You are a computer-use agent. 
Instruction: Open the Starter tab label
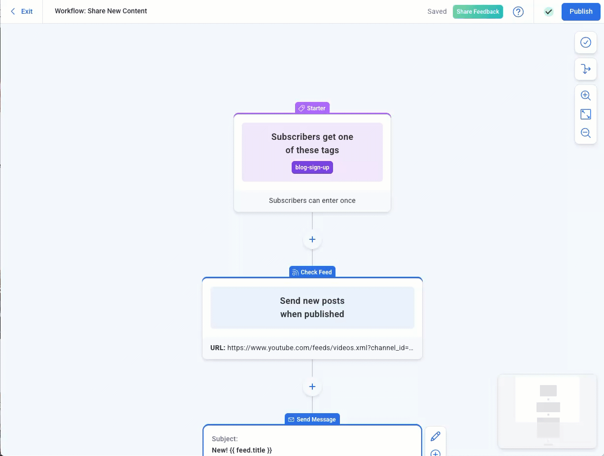pyautogui.click(x=312, y=108)
